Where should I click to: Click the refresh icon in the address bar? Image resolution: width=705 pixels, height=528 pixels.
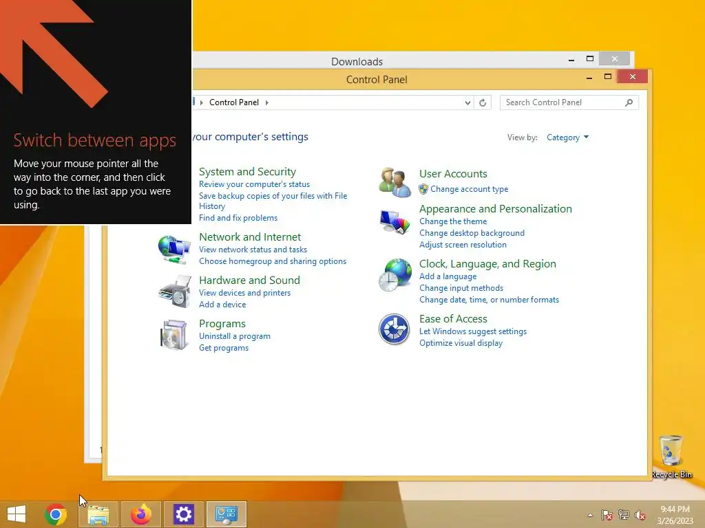[x=483, y=103]
